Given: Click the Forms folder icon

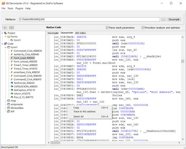Looking at the screenshot, I should coord(9,36).
